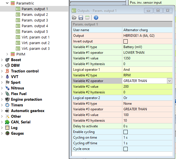Click the Boost turbo icon

7,60
